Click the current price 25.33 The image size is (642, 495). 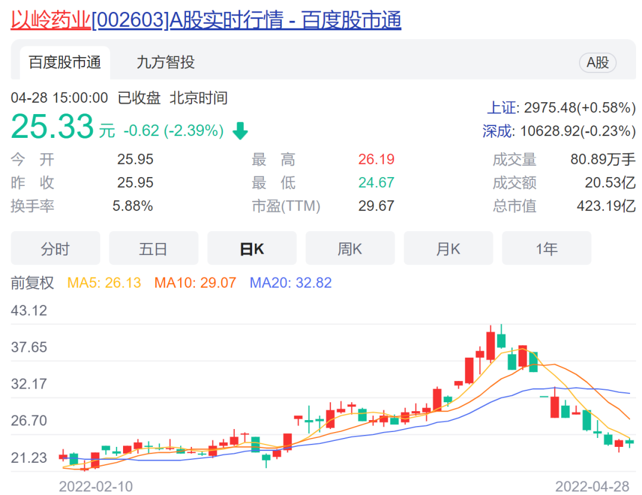52,127
